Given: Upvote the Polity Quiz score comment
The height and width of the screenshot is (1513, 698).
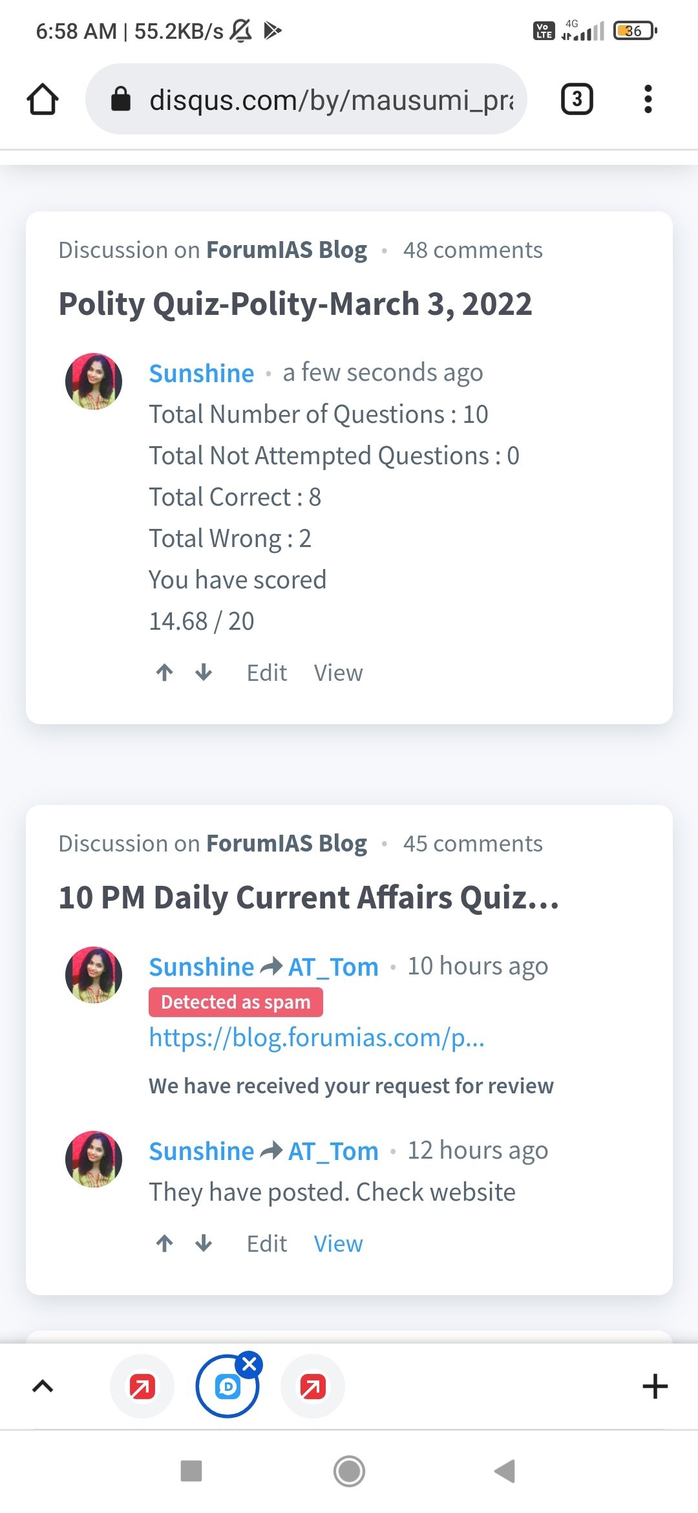Looking at the screenshot, I should (x=165, y=672).
